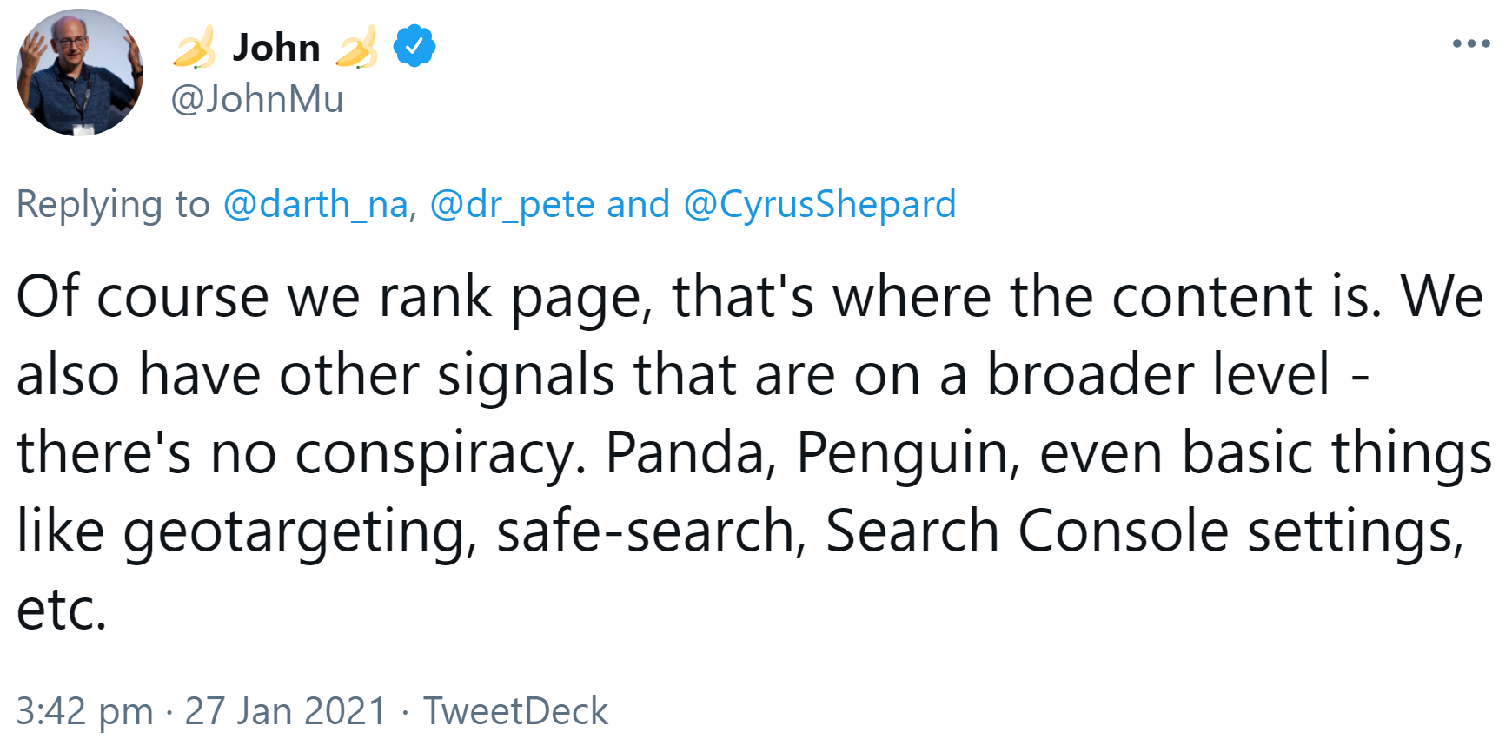1512x752 pixels.
Task: Go to the @CyrusShepard profile mention
Action: 819,205
